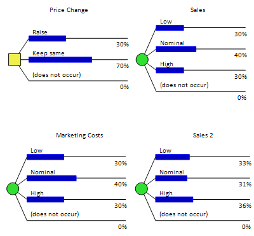254x236 pixels.
Task: Click the 36% value in Sales 2
Action: pos(245,205)
